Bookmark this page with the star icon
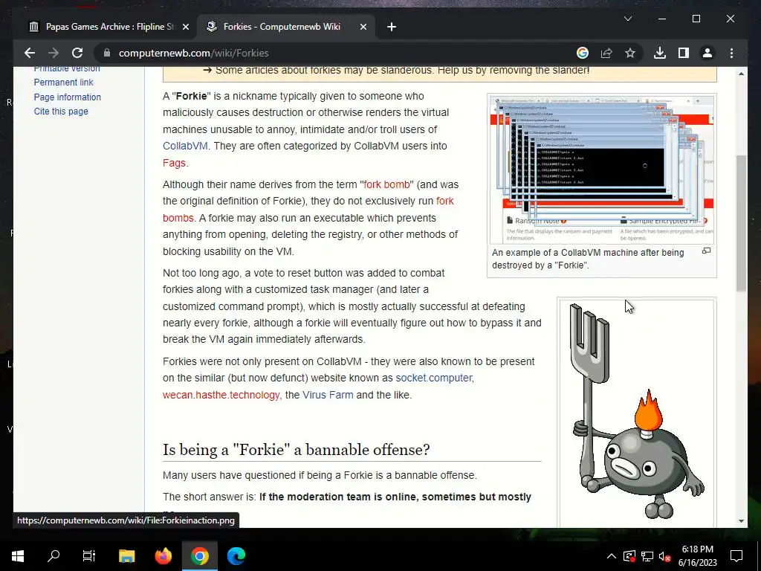The image size is (761, 571). coord(630,53)
